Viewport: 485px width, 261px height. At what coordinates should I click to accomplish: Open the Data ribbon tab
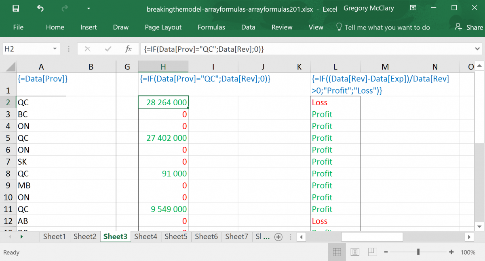tap(248, 27)
